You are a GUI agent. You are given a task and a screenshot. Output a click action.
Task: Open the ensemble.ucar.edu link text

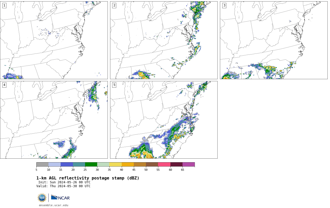point(54,205)
